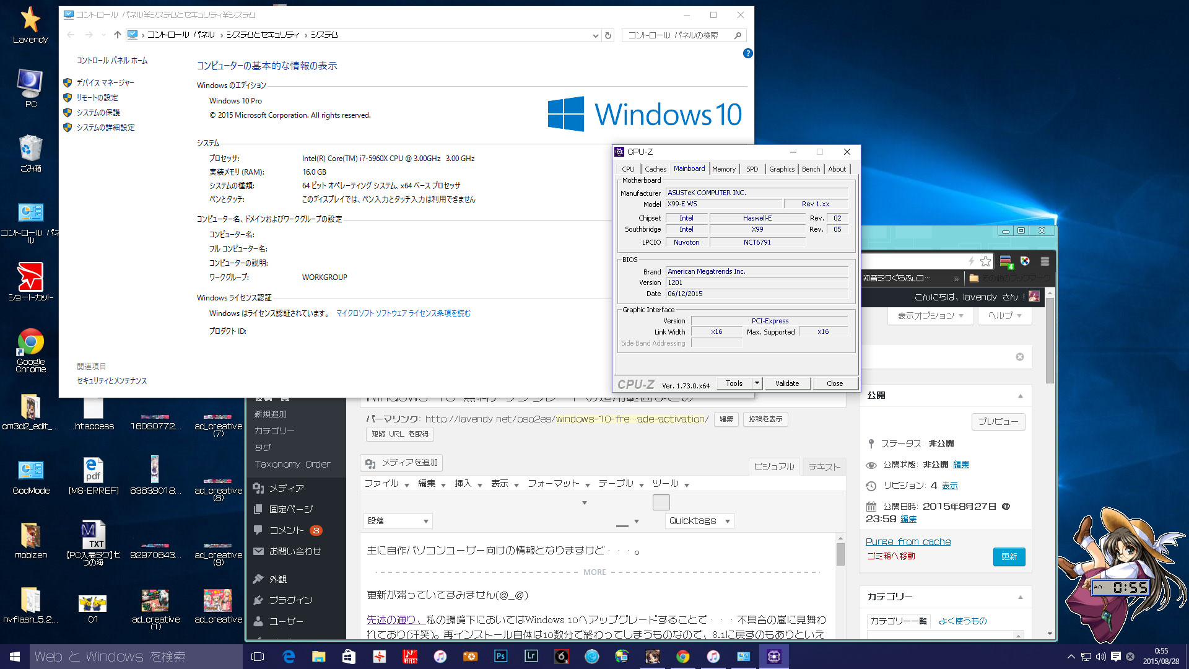The image size is (1189, 669).
Task: Open the nvflash_5.2 folder icon
Action: point(30,605)
